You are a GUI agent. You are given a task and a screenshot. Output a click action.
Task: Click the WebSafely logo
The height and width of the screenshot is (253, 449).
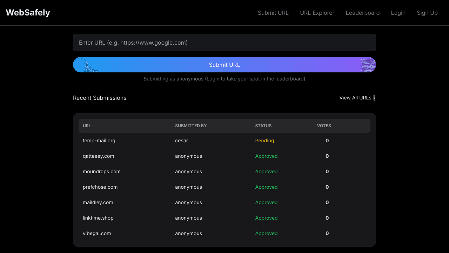click(x=28, y=13)
